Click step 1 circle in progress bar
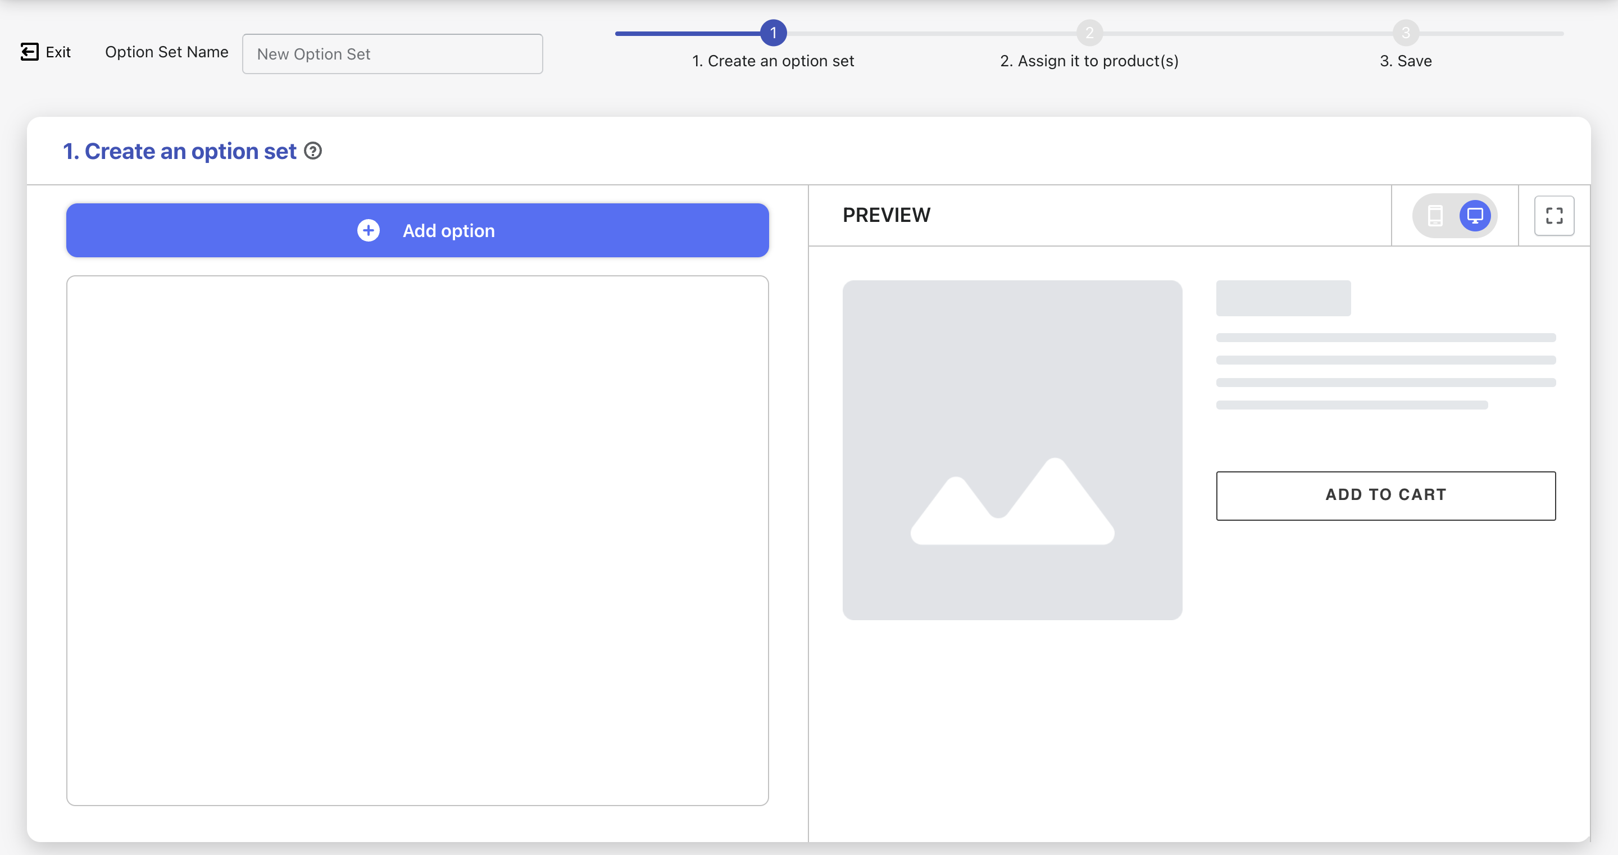 click(x=773, y=33)
